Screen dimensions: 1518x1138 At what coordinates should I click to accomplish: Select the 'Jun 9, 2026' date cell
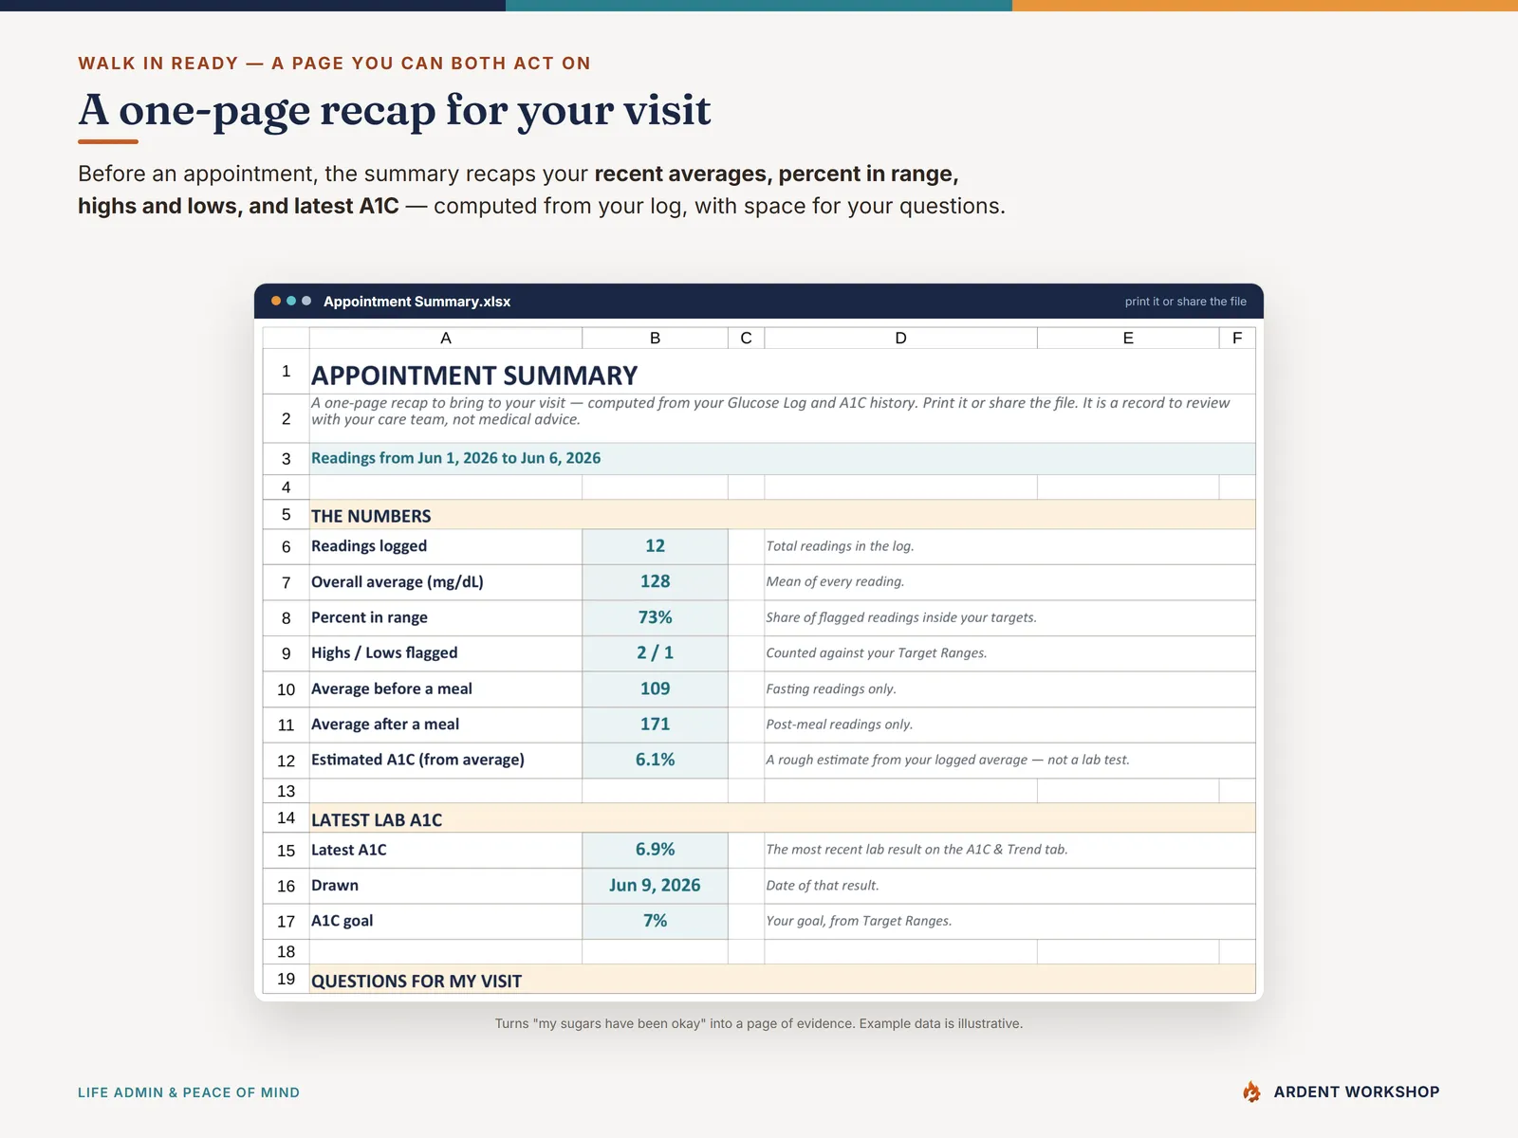[x=655, y=885]
